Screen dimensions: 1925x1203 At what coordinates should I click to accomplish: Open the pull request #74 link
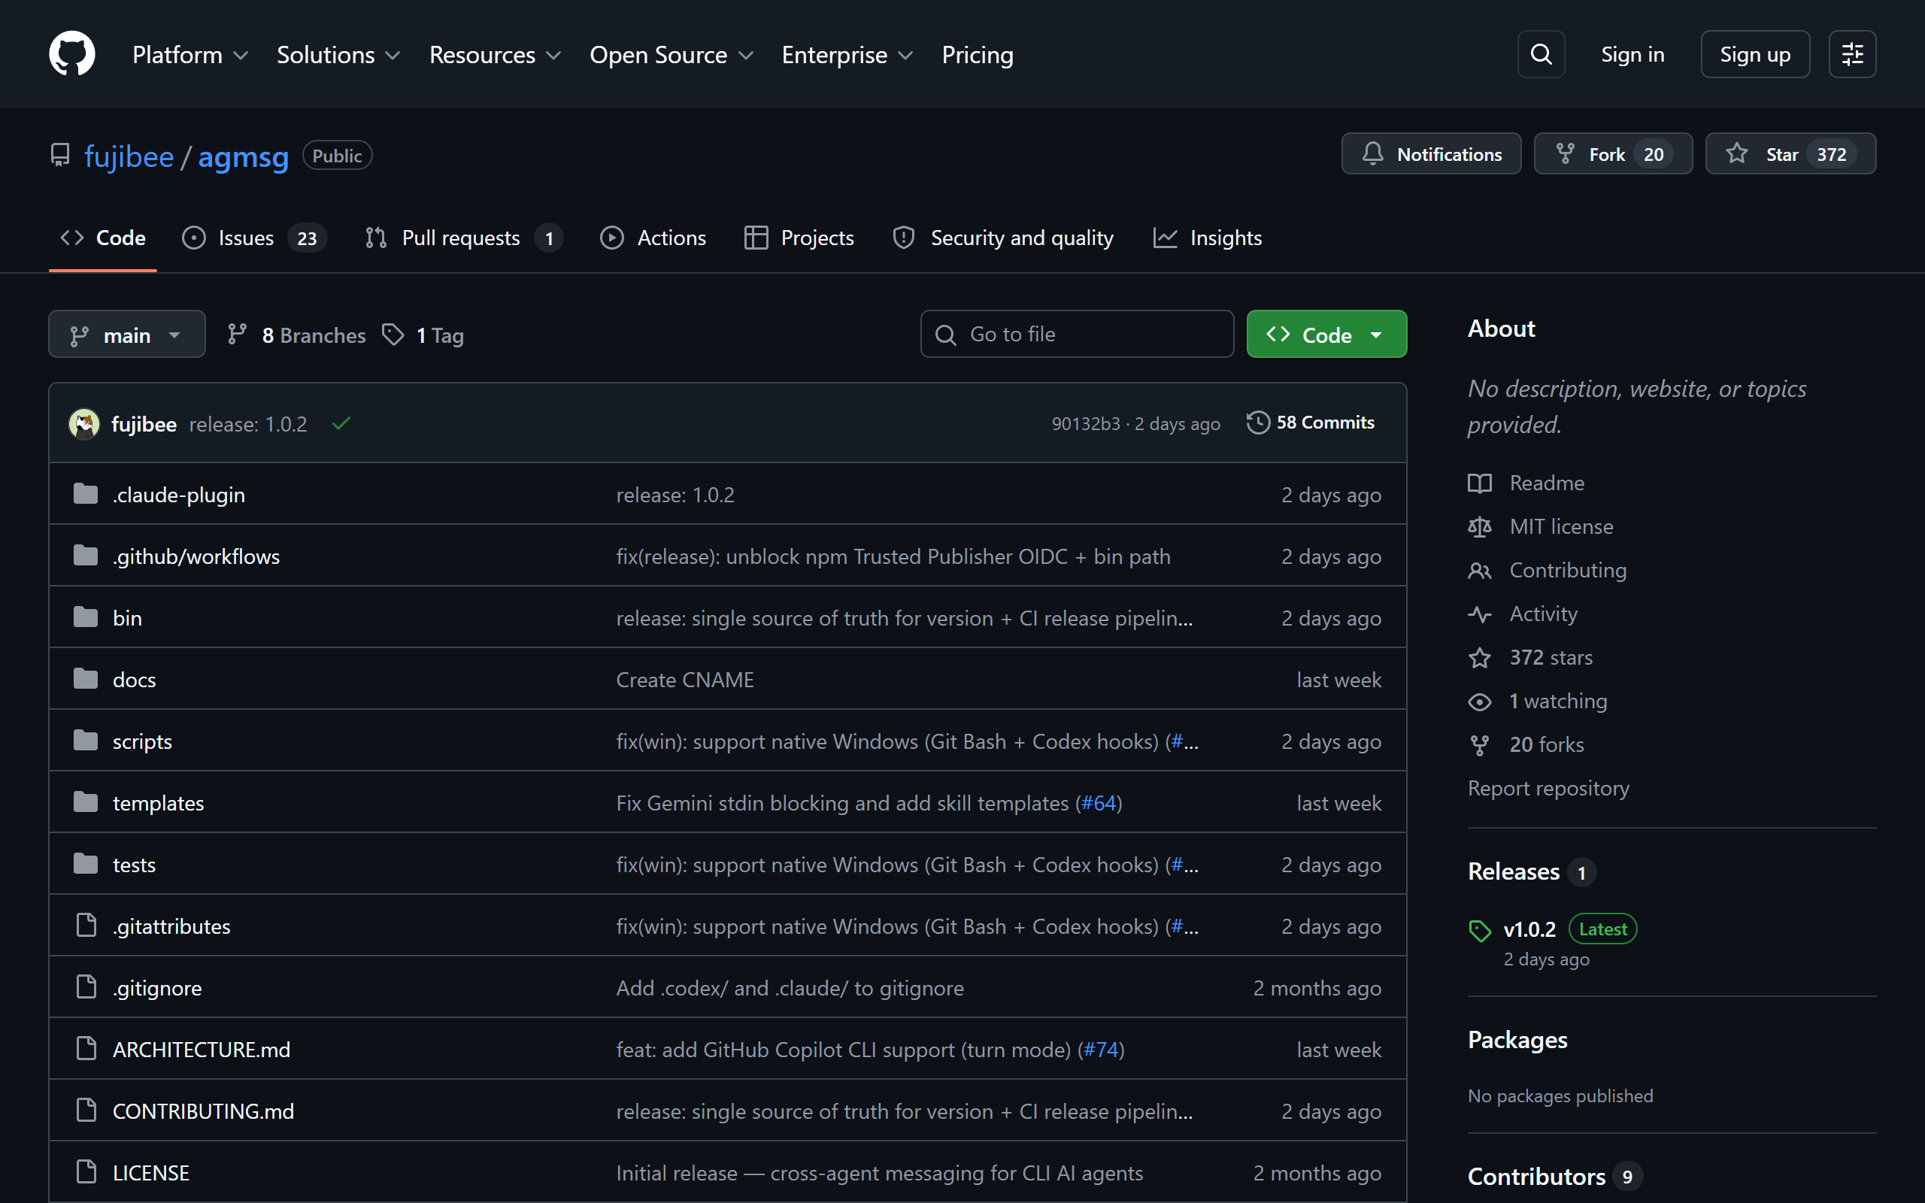tap(1101, 1050)
